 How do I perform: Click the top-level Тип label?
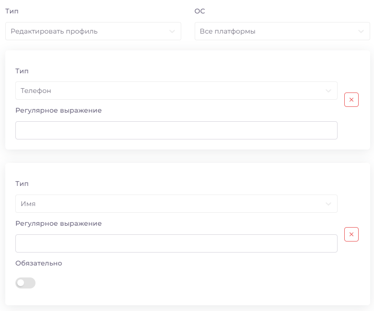pos(12,11)
